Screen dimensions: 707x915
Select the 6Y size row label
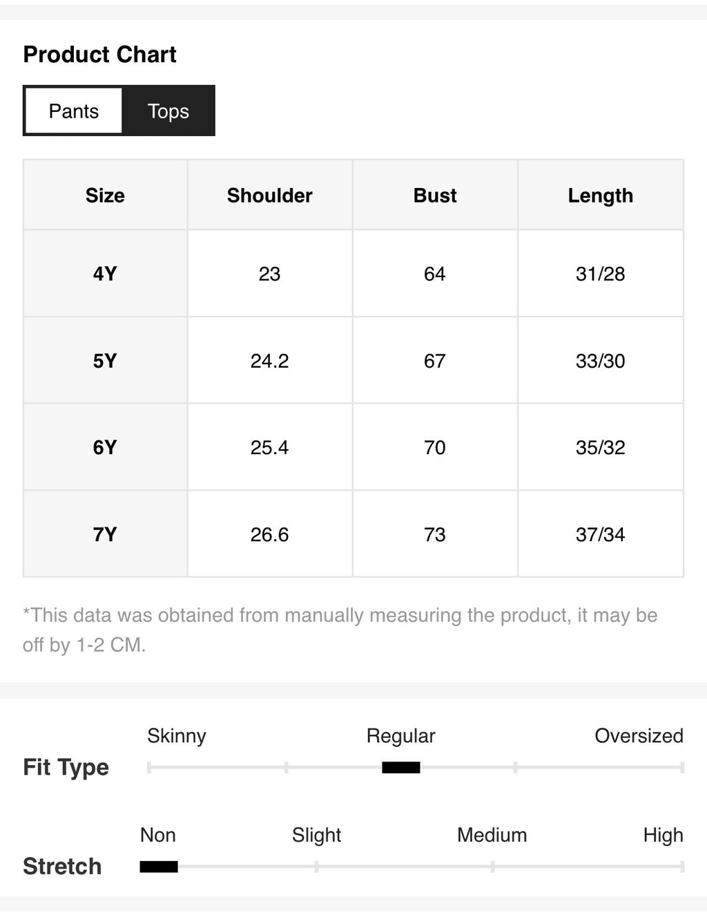tap(105, 447)
